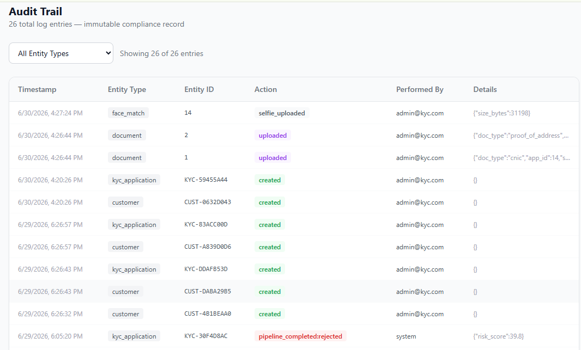Image resolution: width=581 pixels, height=350 pixels.
Task: Click timestamp 6/30/2026, 4:27:24 PM
Action: (50, 113)
